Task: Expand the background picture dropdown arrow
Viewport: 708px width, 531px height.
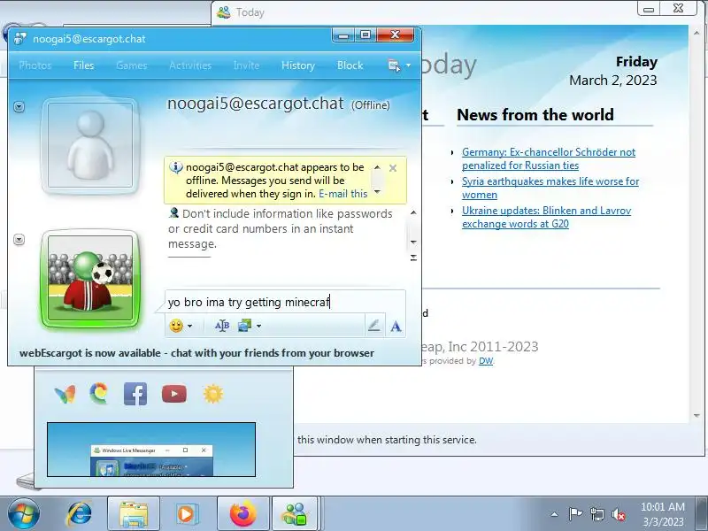Action: (x=258, y=326)
